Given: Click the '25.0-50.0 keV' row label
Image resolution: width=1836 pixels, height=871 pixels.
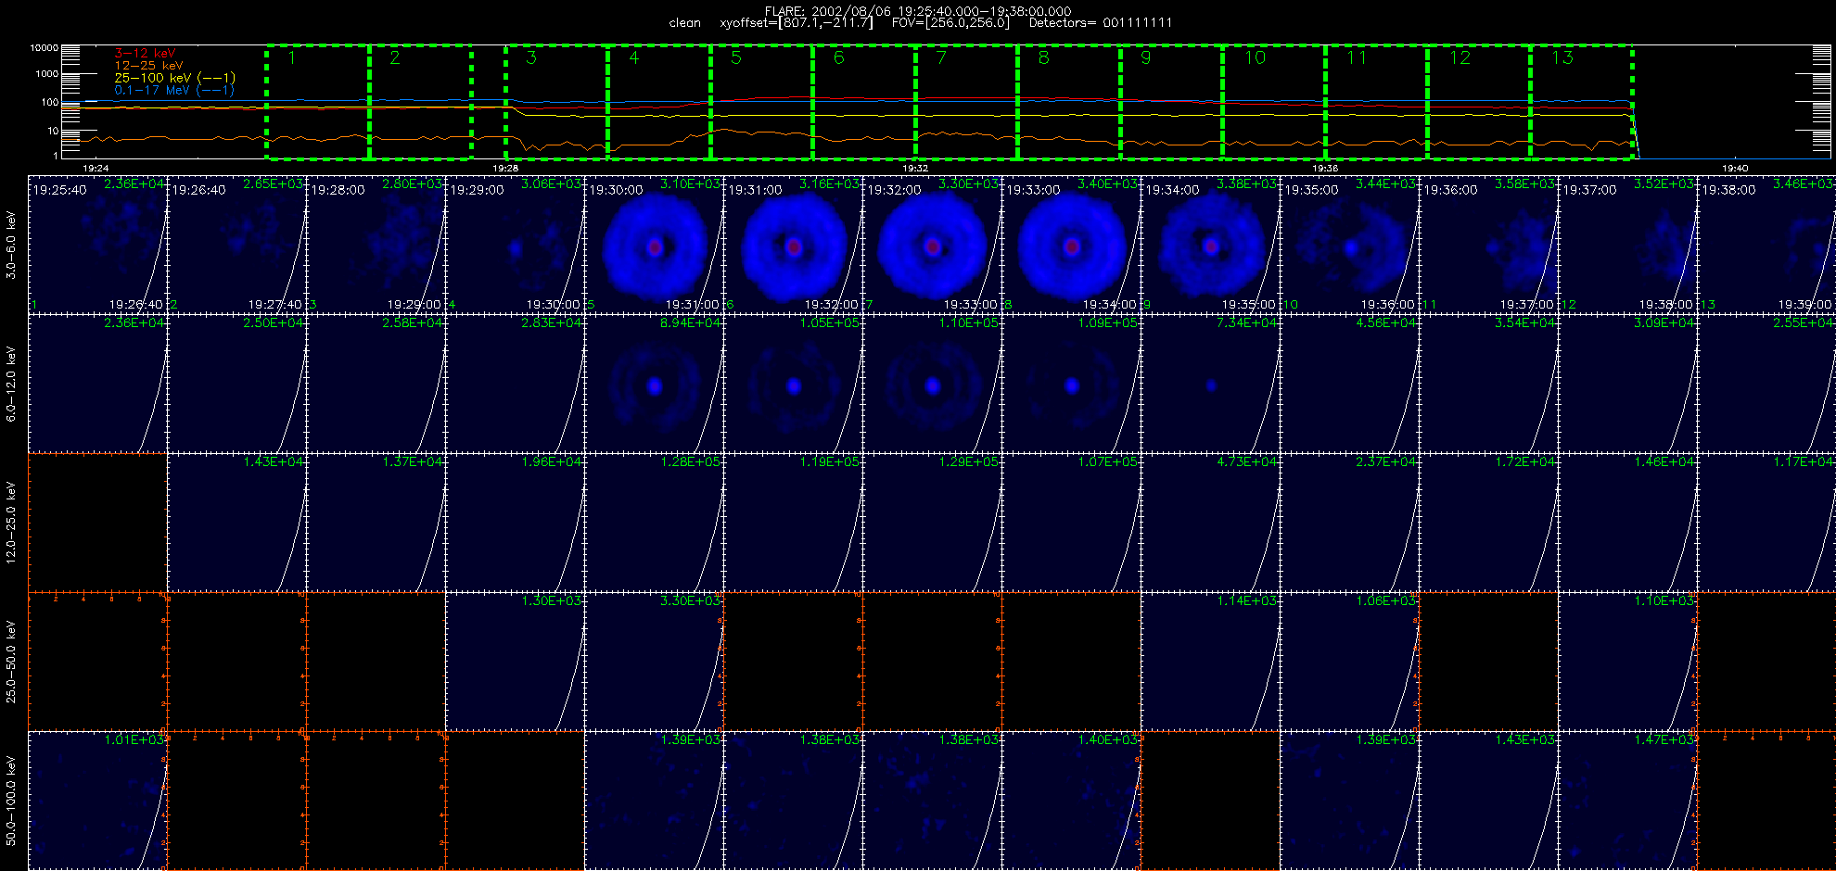Looking at the screenshot, I should 11,662.
